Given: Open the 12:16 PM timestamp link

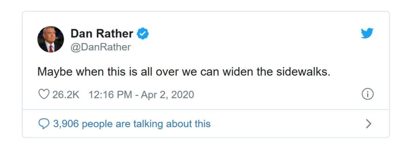Looking at the screenshot, I should [111, 94].
